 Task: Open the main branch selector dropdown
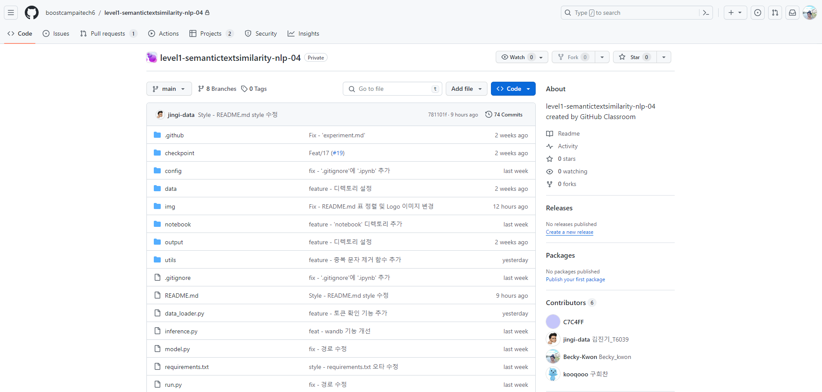click(x=169, y=89)
